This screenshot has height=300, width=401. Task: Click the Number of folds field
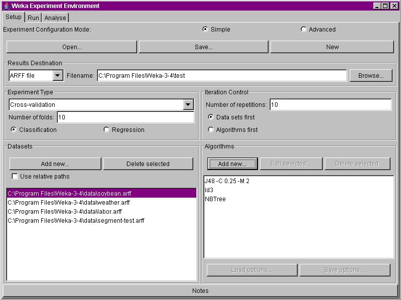(x=125, y=117)
